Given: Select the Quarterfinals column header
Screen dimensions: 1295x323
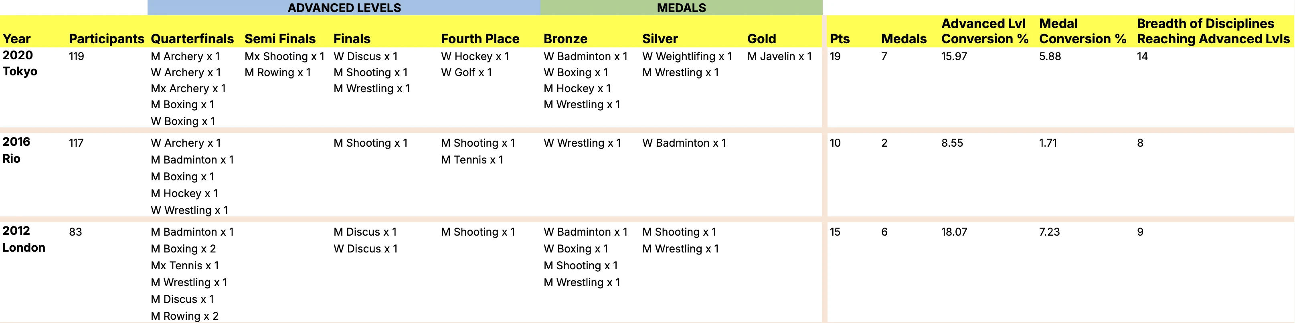Looking at the screenshot, I should pyautogui.click(x=192, y=39).
